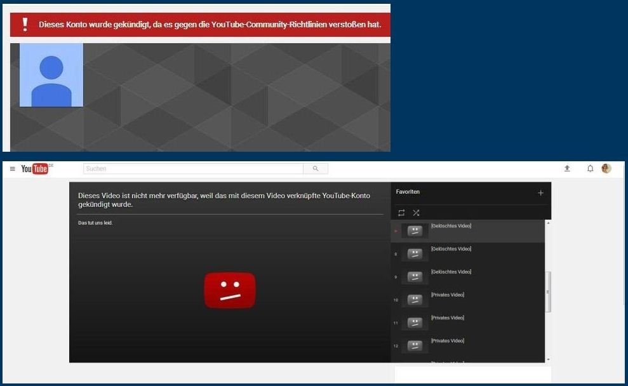The image size is (628, 386).
Task: Open the hamburger guide menu
Action: click(x=13, y=169)
